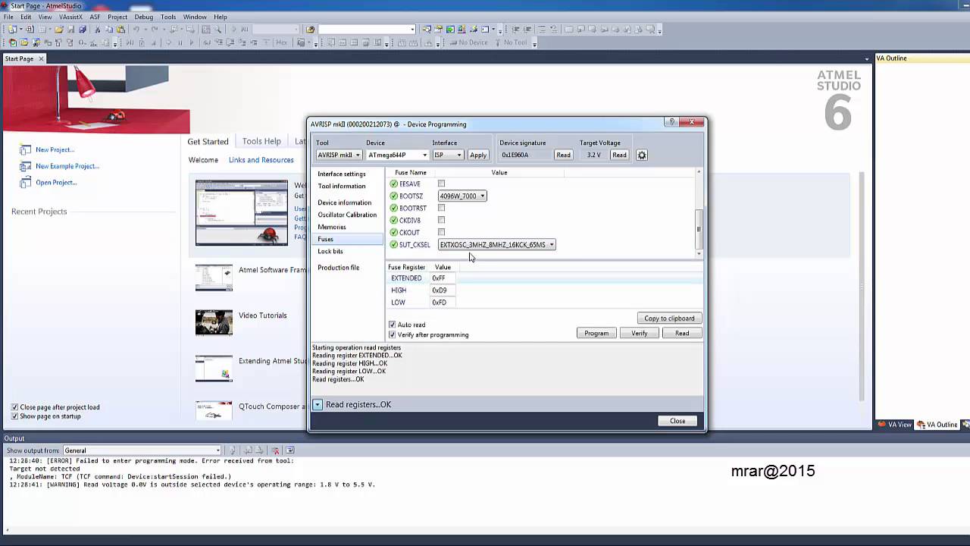Toggle the EESAVE fuse checkbox
This screenshot has height=546, width=970.
pos(441,184)
